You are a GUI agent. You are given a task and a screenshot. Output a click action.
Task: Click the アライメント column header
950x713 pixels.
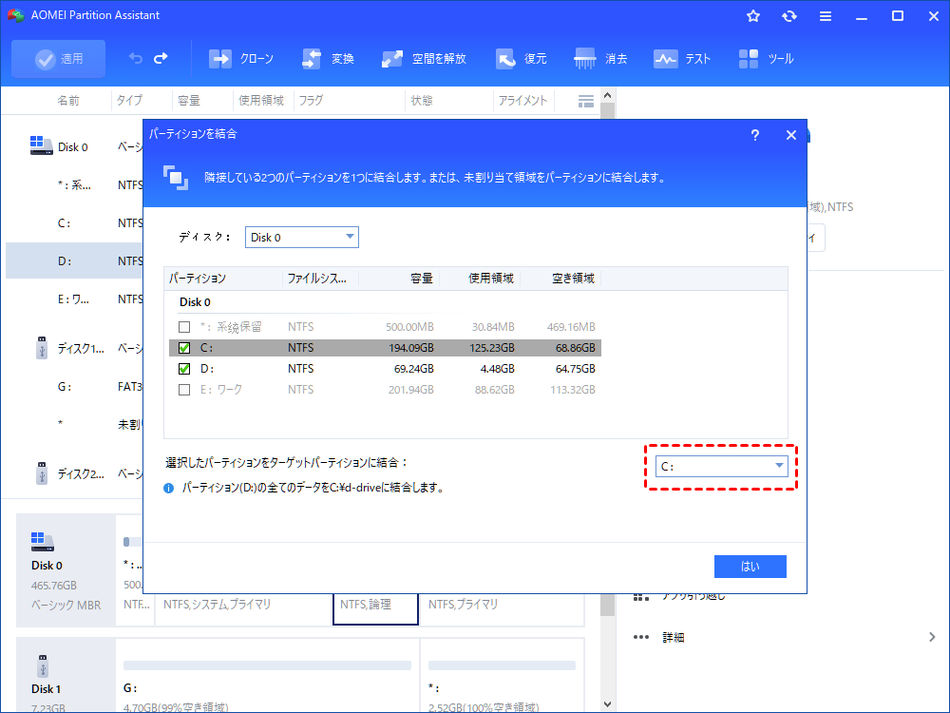[522, 101]
